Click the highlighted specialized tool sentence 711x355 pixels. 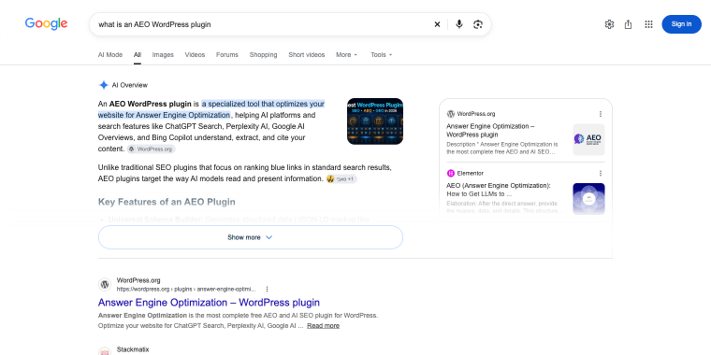point(211,109)
